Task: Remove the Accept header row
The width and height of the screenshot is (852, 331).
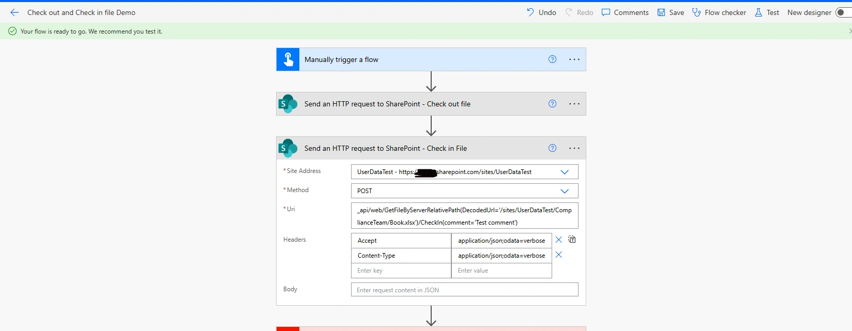Action: click(x=558, y=240)
